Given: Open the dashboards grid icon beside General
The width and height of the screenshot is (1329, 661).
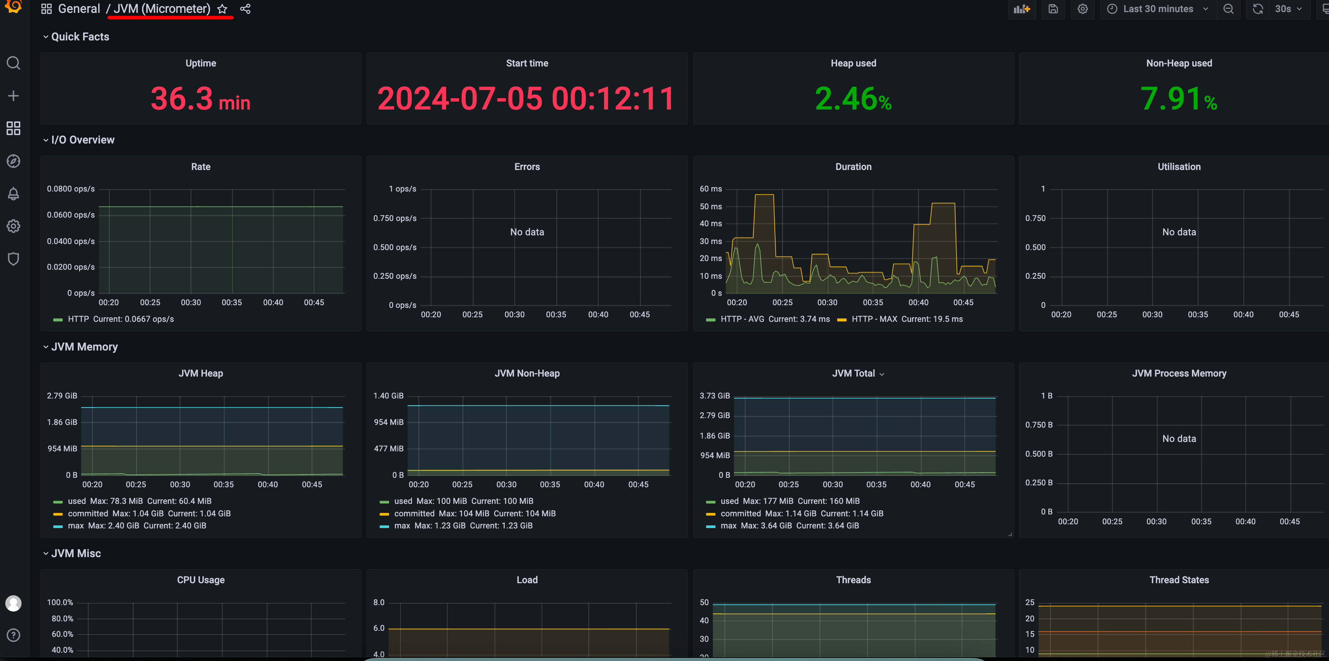Looking at the screenshot, I should pyautogui.click(x=46, y=9).
